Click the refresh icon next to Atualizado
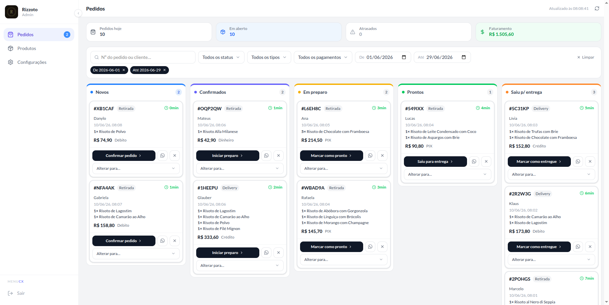This screenshot has width=609, height=305. point(597,9)
